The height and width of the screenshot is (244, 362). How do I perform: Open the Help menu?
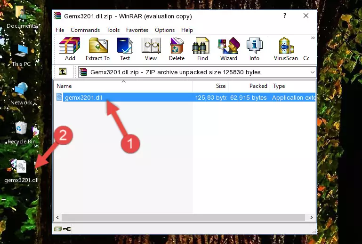[187, 30]
